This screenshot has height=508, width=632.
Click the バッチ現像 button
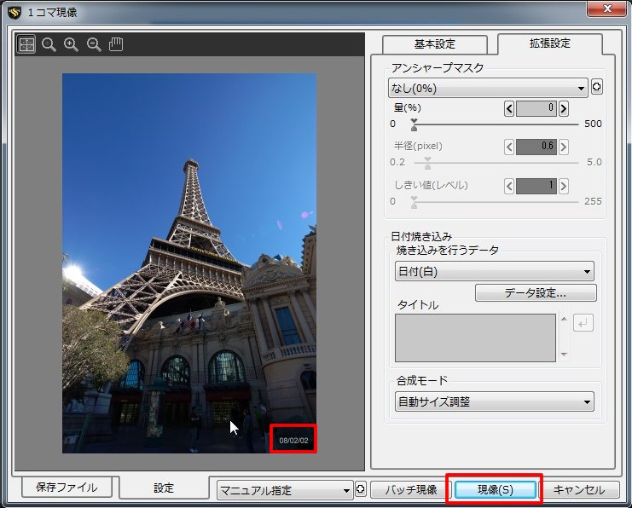pos(411,489)
